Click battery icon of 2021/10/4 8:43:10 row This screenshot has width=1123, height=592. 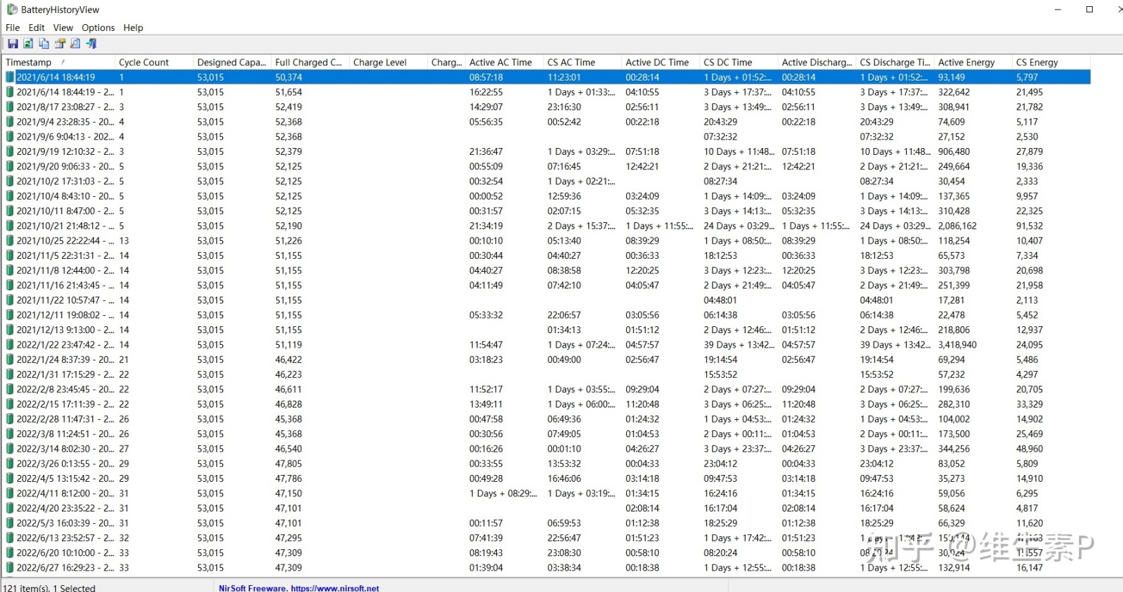[10, 196]
